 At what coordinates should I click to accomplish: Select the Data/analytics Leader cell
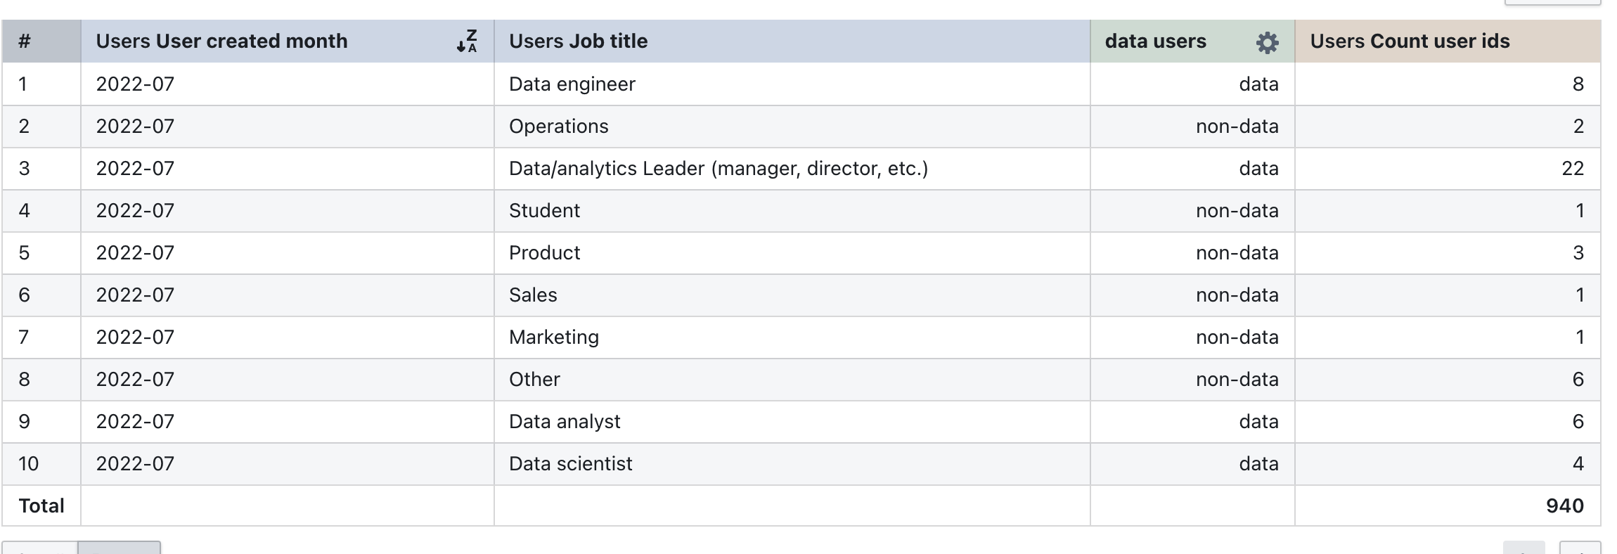(718, 169)
